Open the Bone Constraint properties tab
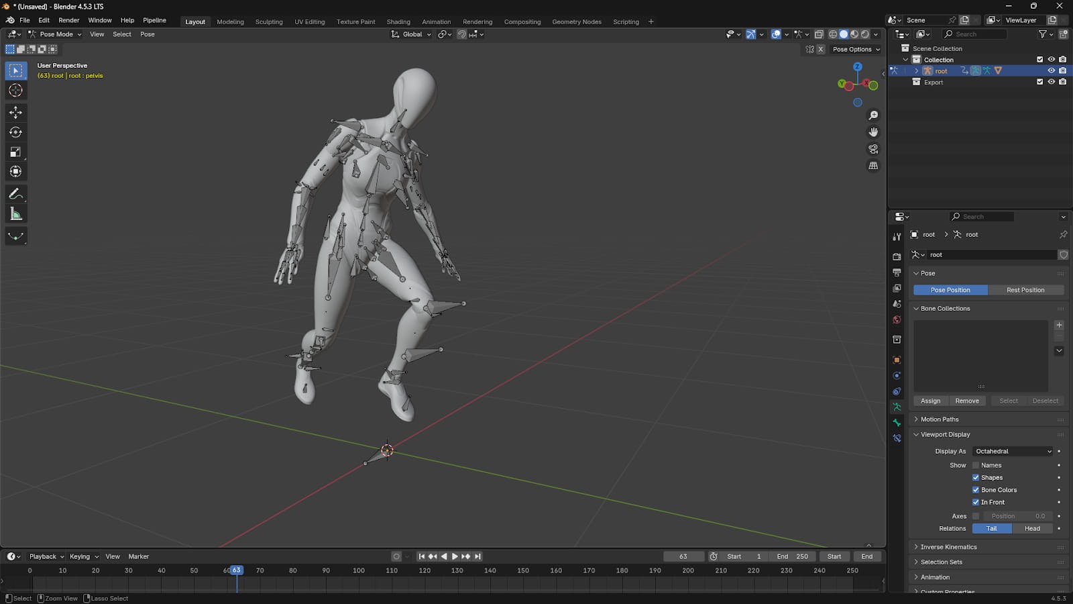Viewport: 1073px width, 604px height. [x=897, y=438]
